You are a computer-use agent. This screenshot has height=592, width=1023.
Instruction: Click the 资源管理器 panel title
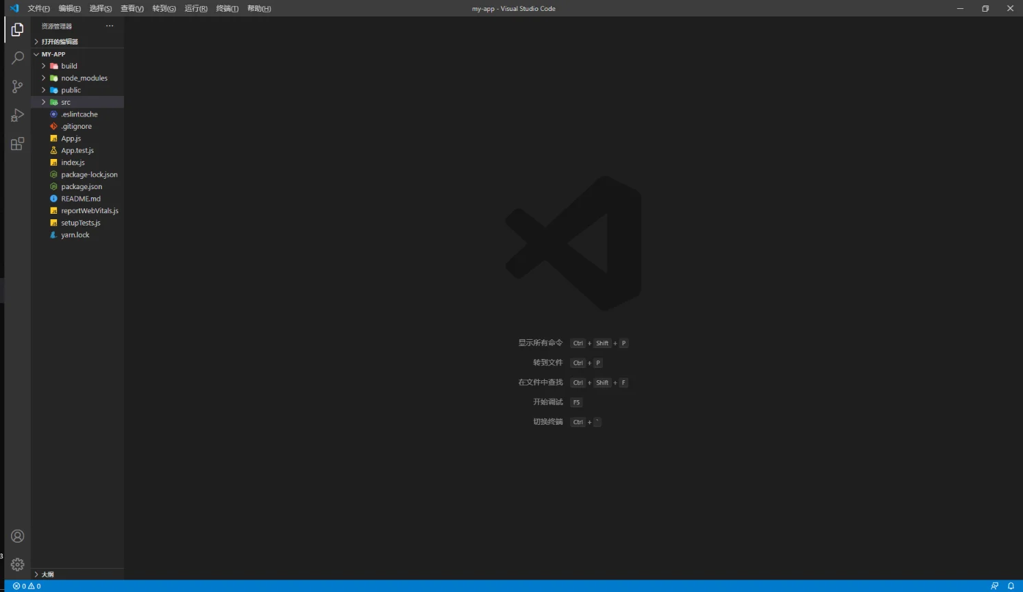(56, 26)
